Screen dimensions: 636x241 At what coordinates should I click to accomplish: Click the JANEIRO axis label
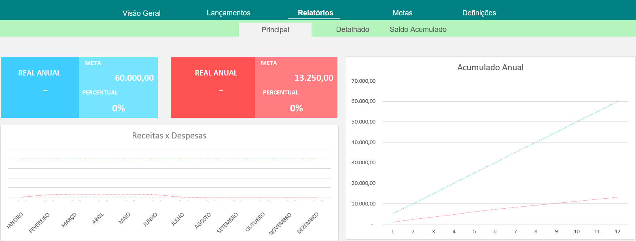tap(15, 220)
